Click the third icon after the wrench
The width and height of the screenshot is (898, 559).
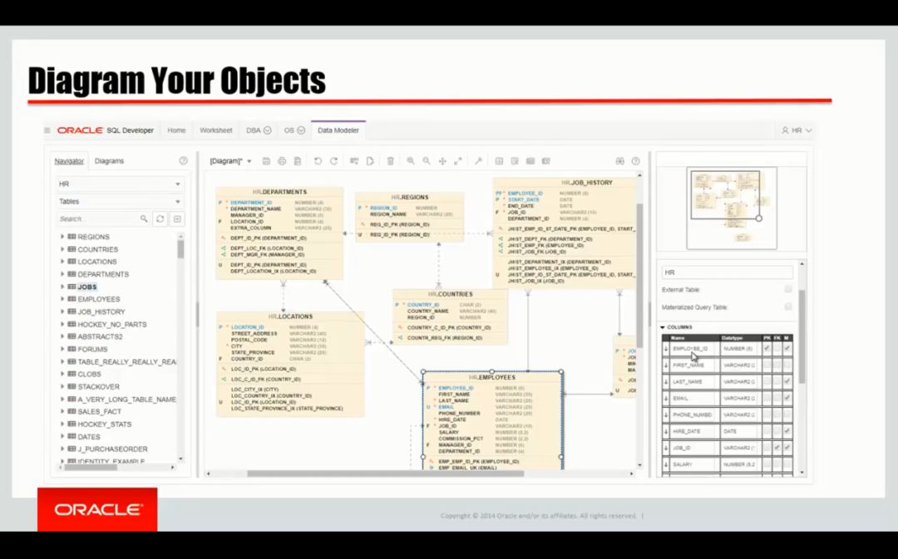point(530,161)
